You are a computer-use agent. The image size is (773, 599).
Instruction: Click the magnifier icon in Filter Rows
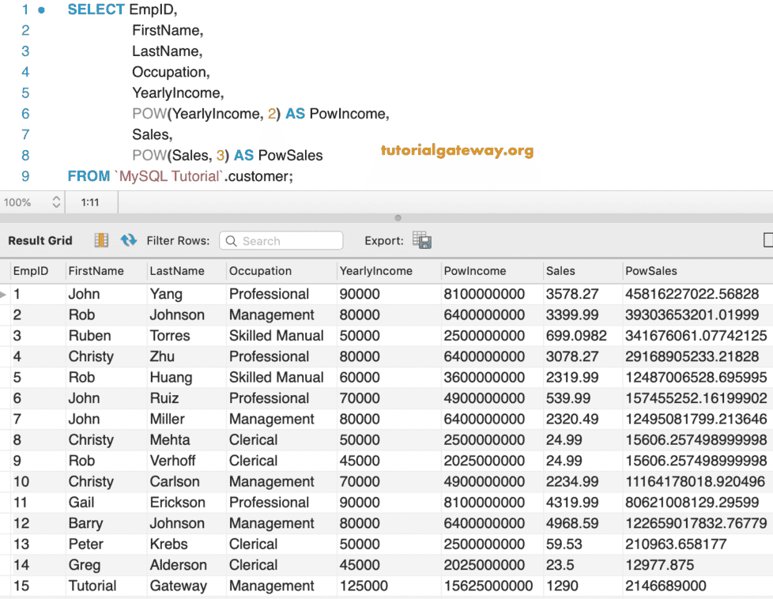[231, 241]
